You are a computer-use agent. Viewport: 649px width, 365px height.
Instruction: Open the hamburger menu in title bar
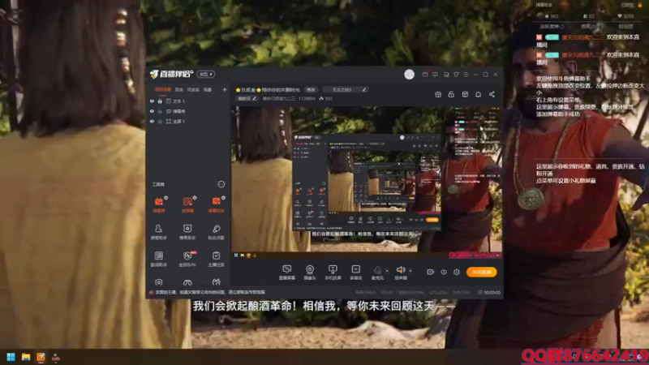(x=466, y=75)
